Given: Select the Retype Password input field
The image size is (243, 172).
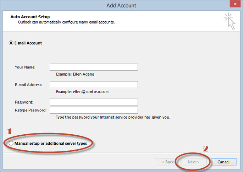Looking at the screenshot, I should [x=94, y=110].
